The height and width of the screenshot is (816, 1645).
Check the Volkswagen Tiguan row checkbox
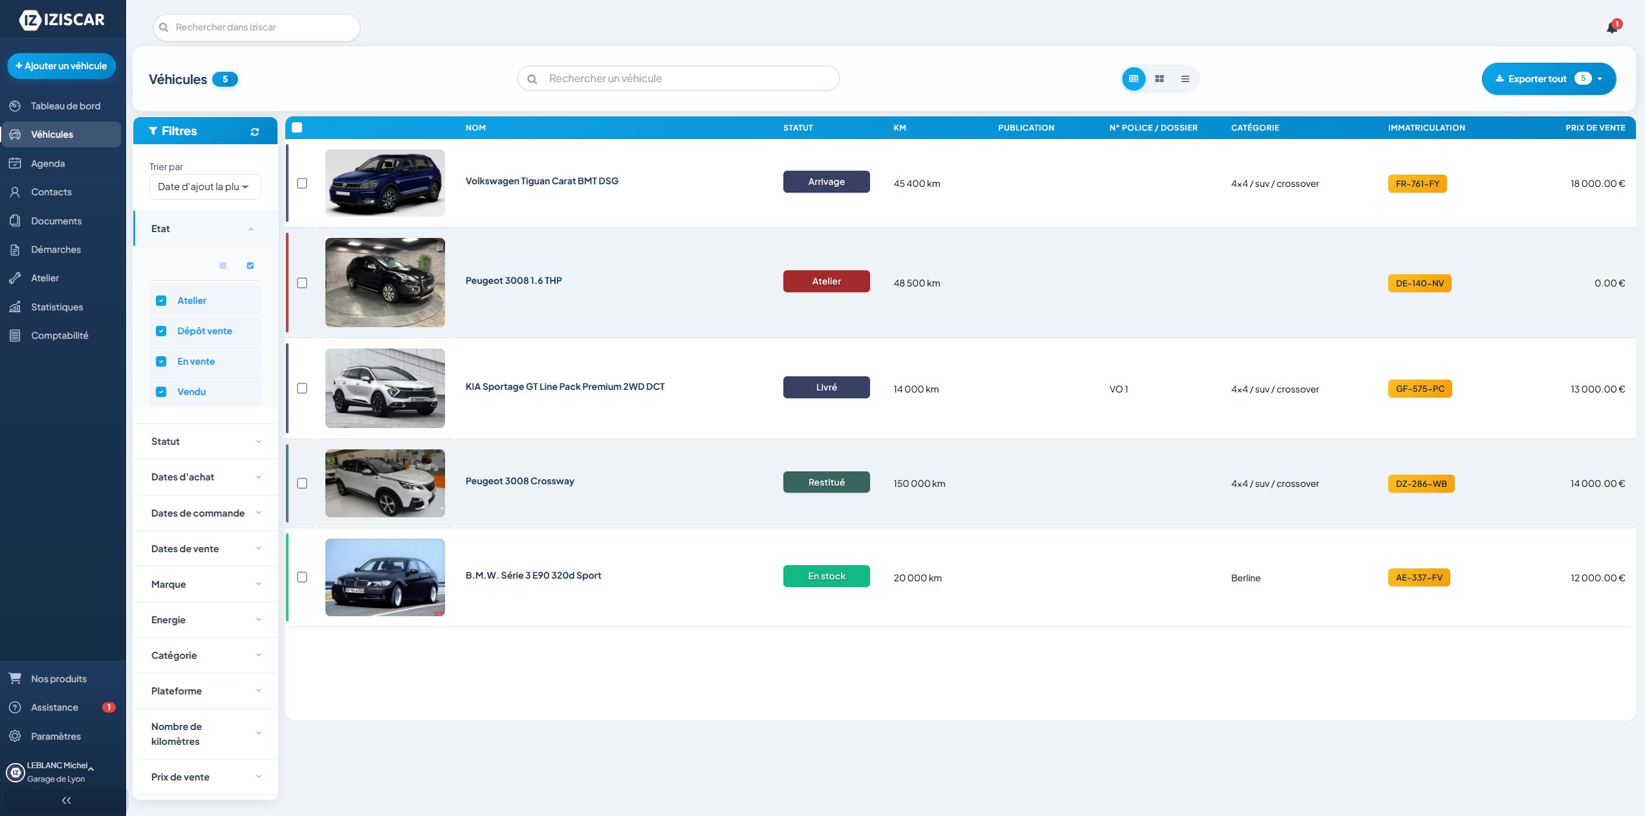coord(302,184)
